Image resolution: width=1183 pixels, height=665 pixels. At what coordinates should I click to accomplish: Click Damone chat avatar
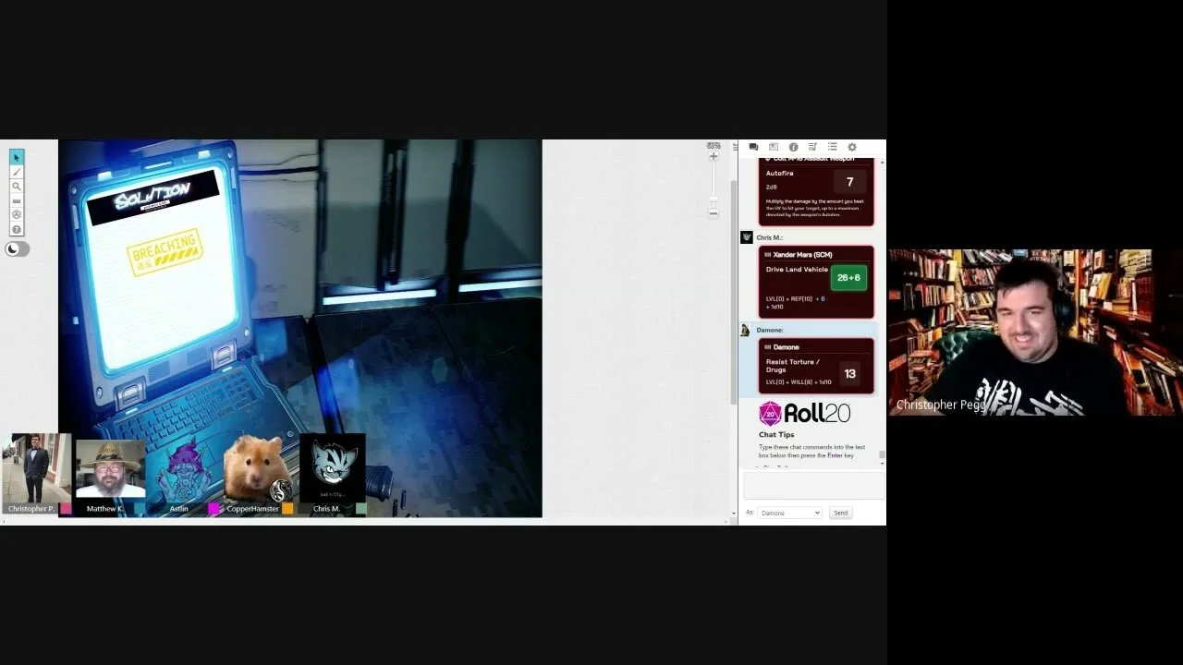747,330
